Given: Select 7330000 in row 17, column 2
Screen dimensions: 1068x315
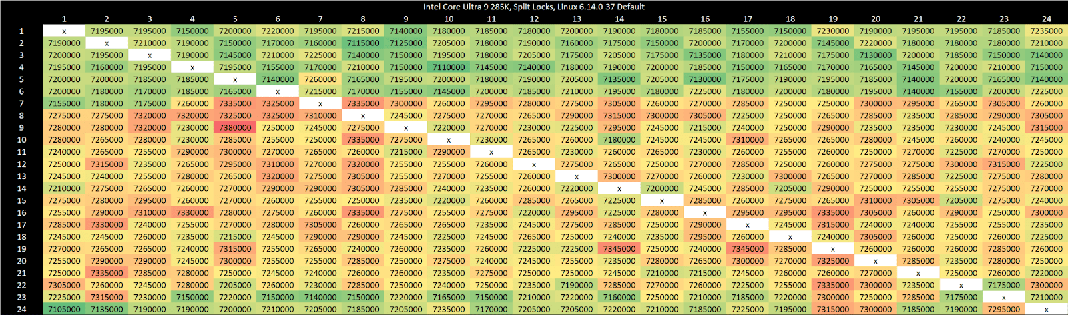Looking at the screenshot, I should click(x=107, y=224).
